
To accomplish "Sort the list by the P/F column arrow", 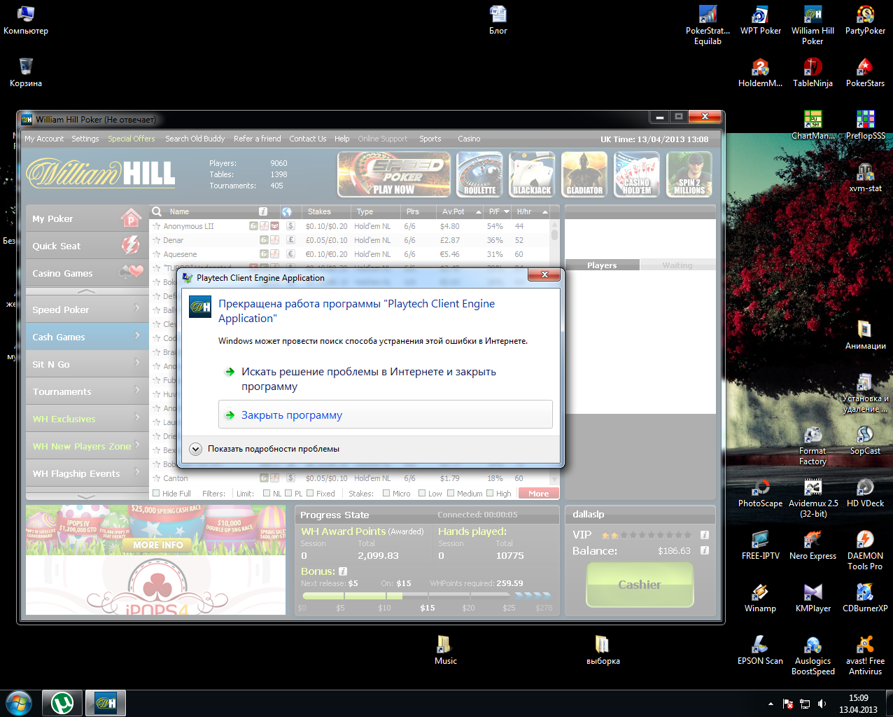I will point(507,211).
